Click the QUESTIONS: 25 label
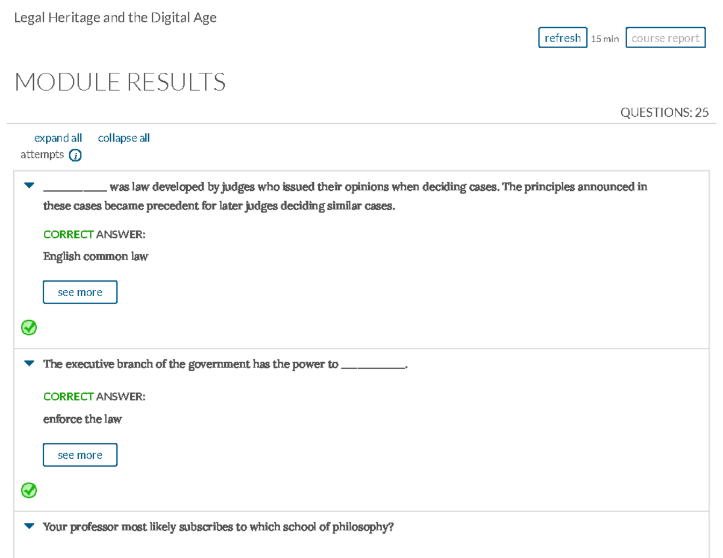This screenshot has width=723, height=558. pyautogui.click(x=665, y=112)
